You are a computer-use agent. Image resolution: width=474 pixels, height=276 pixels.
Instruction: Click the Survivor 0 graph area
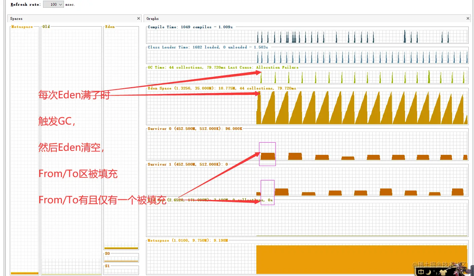[307, 146]
